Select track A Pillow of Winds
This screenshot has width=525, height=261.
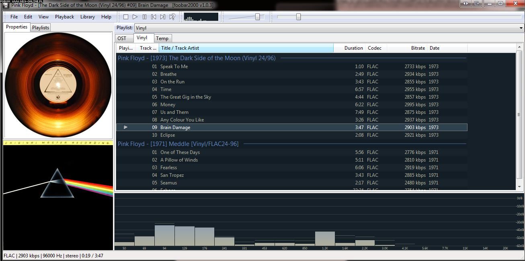pyautogui.click(x=292, y=160)
